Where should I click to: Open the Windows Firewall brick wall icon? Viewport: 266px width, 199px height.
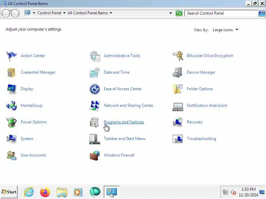tap(95, 155)
